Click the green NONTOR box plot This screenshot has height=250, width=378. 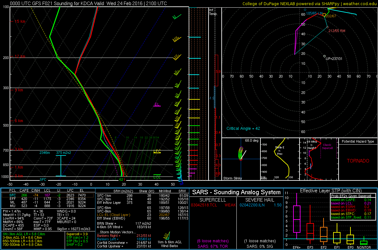click(x=364, y=242)
